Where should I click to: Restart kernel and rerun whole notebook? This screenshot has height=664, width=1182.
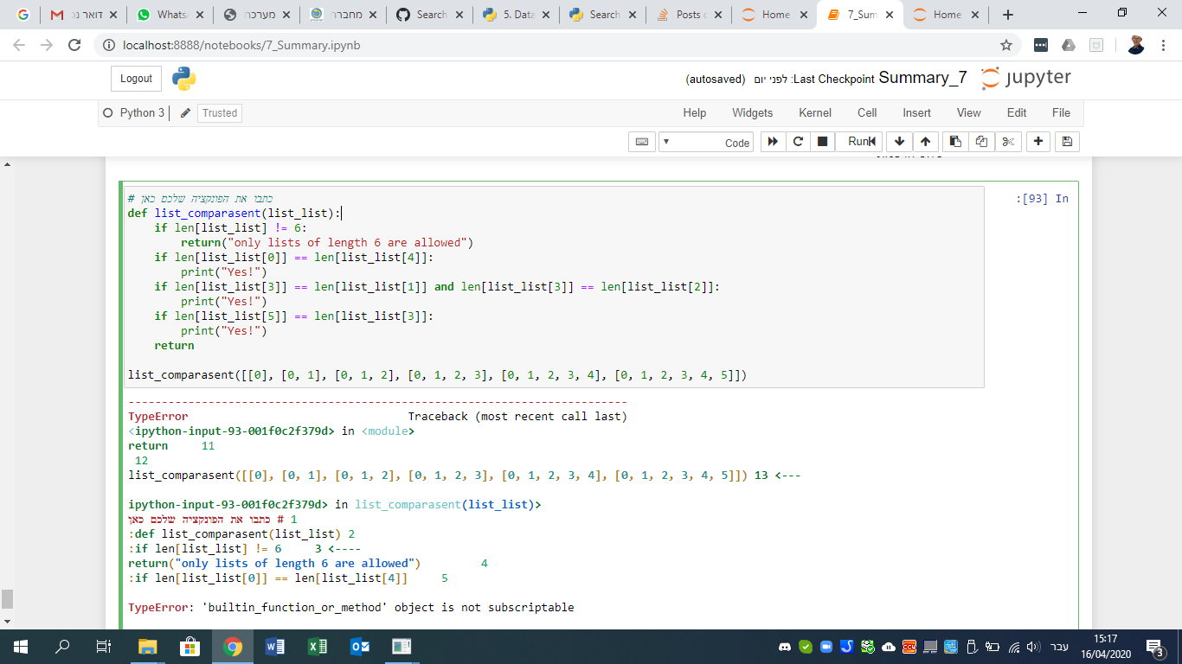pyautogui.click(x=773, y=142)
